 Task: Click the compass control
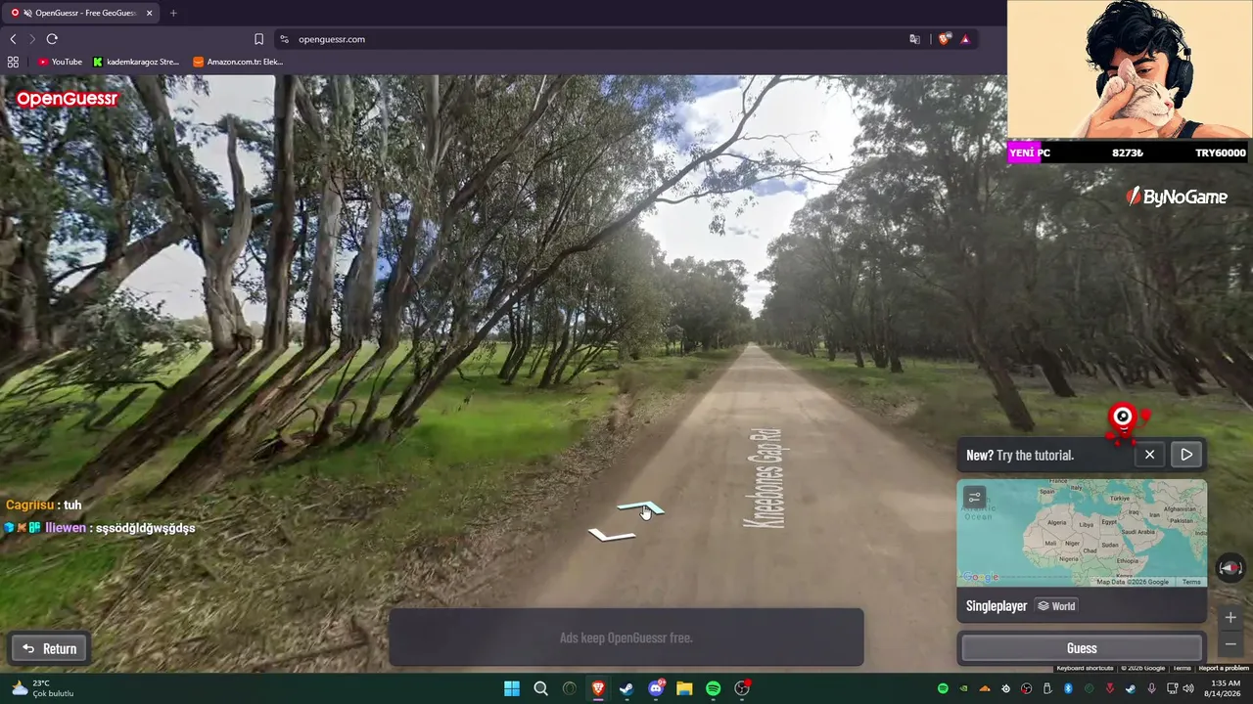[x=1230, y=568]
